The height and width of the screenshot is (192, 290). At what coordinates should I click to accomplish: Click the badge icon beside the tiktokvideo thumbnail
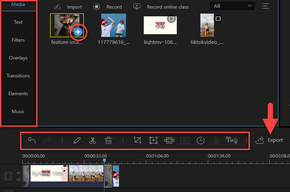(218, 19)
